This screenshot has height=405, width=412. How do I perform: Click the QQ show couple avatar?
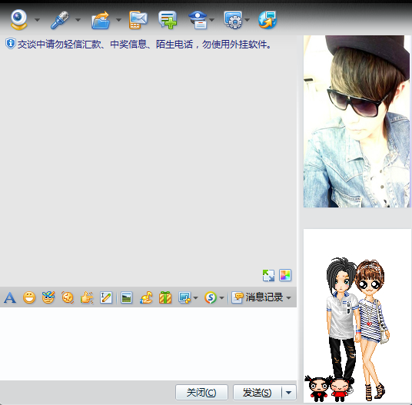coord(357,316)
